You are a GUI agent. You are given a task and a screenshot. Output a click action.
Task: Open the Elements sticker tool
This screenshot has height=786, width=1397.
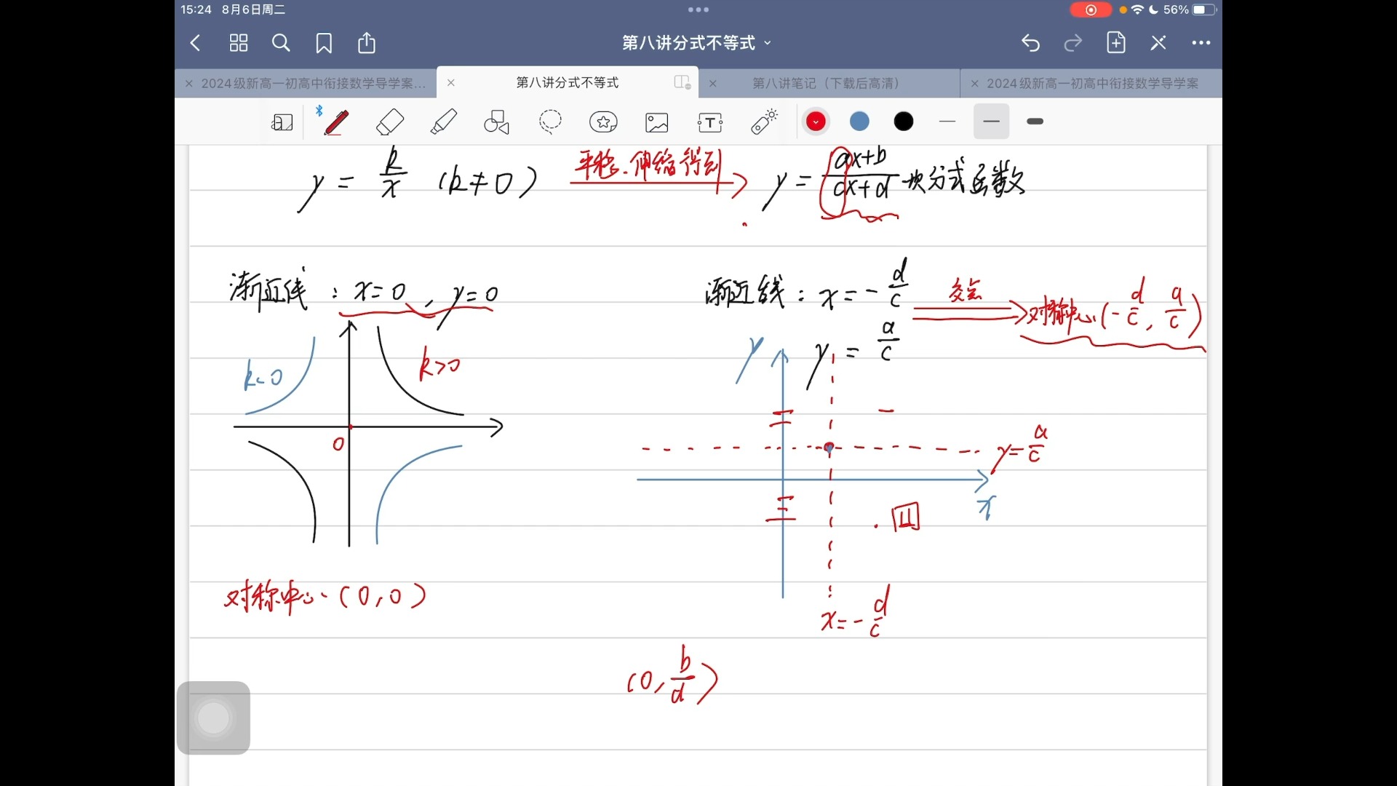click(x=603, y=122)
